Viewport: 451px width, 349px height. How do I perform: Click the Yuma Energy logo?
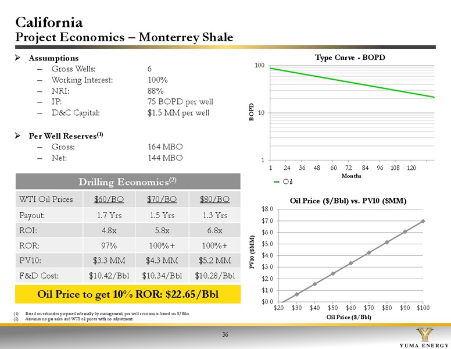pyautogui.click(x=424, y=337)
